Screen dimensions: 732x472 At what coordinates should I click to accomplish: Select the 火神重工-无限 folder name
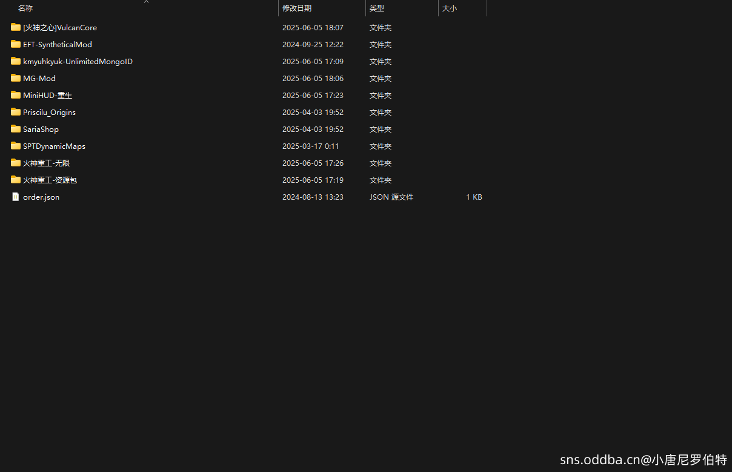pyautogui.click(x=47, y=163)
